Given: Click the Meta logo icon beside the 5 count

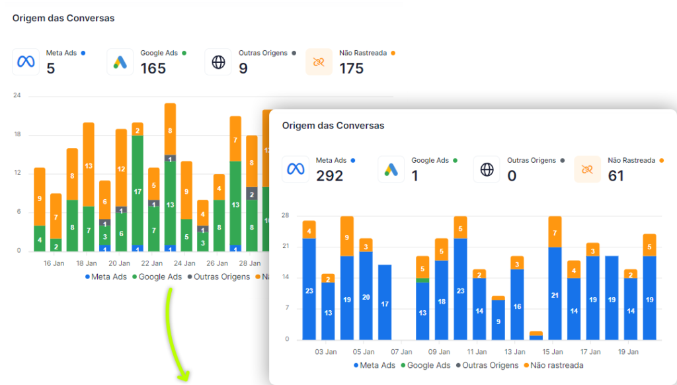Looking at the screenshot, I should pyautogui.click(x=26, y=62).
